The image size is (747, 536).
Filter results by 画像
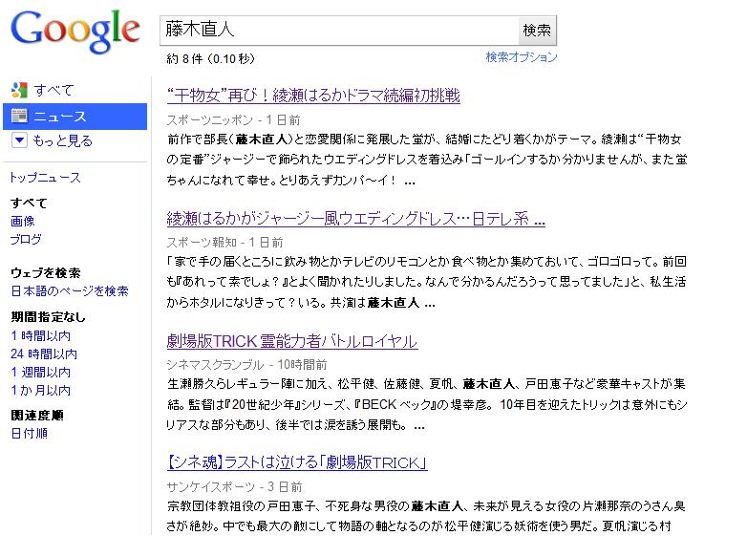click(x=23, y=221)
